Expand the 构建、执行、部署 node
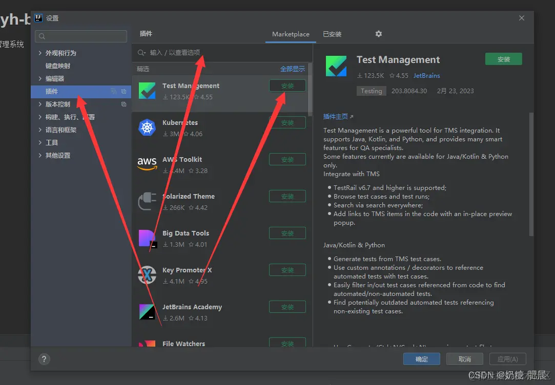The width and height of the screenshot is (555, 385). coord(39,117)
